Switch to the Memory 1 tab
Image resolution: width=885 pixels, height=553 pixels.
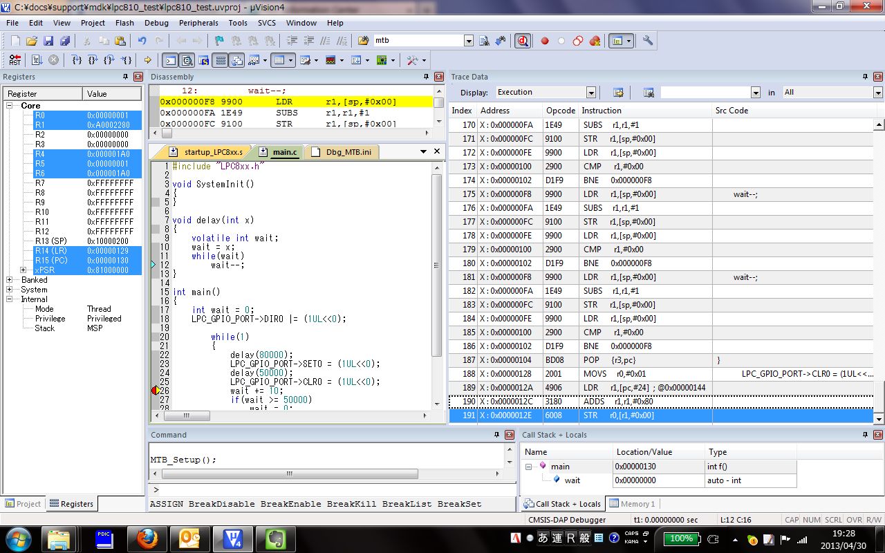coord(632,504)
